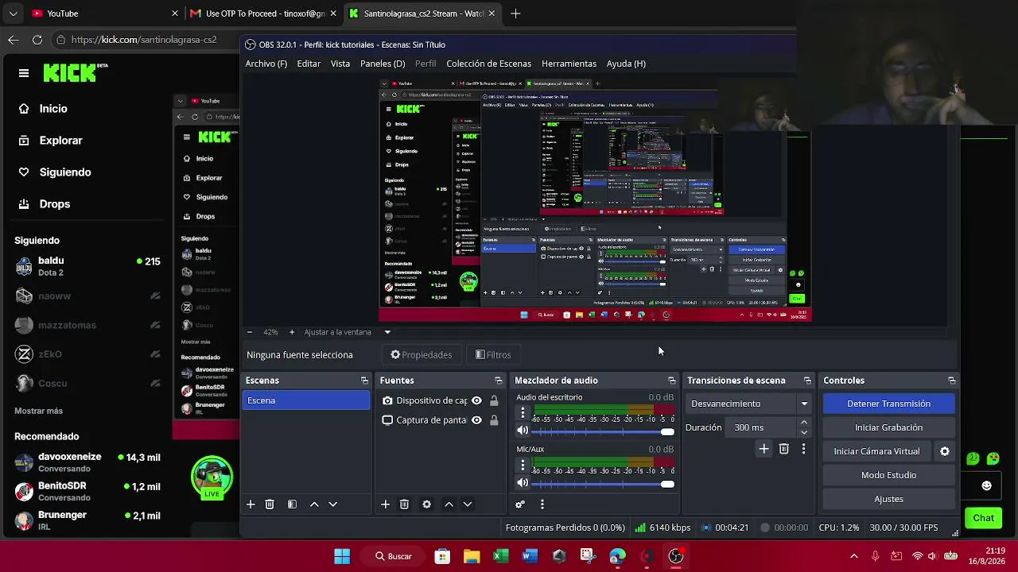Screen dimensions: 1018x572
Task: Add a new source with the Fuentes plus icon
Action: (385, 504)
